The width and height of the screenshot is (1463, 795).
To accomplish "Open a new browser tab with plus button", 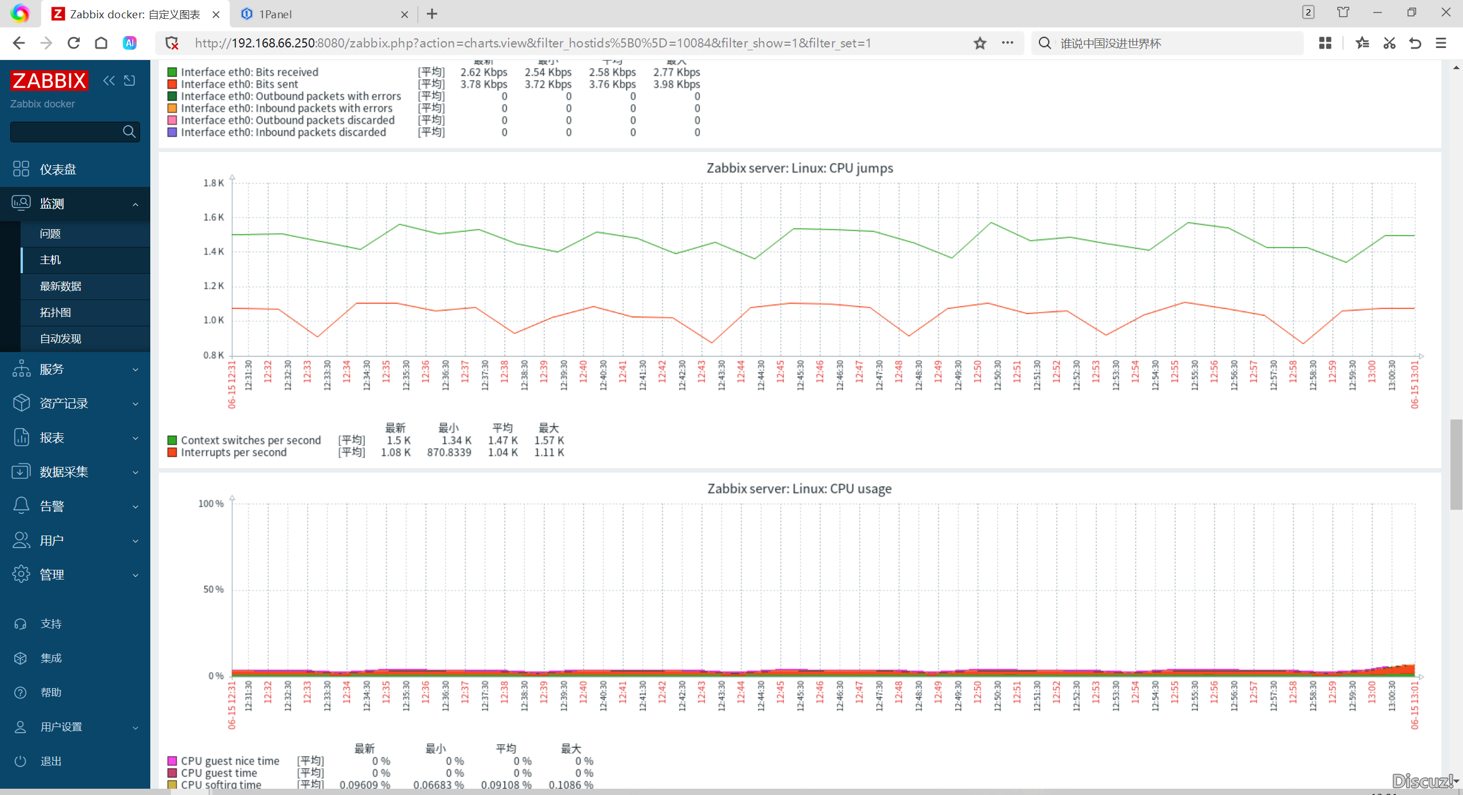I will (x=432, y=14).
